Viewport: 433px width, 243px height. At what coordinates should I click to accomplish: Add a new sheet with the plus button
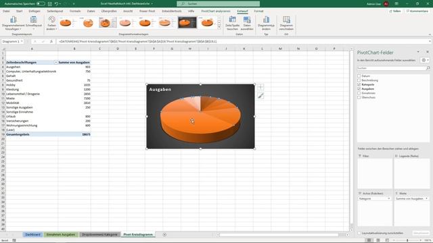164,234
